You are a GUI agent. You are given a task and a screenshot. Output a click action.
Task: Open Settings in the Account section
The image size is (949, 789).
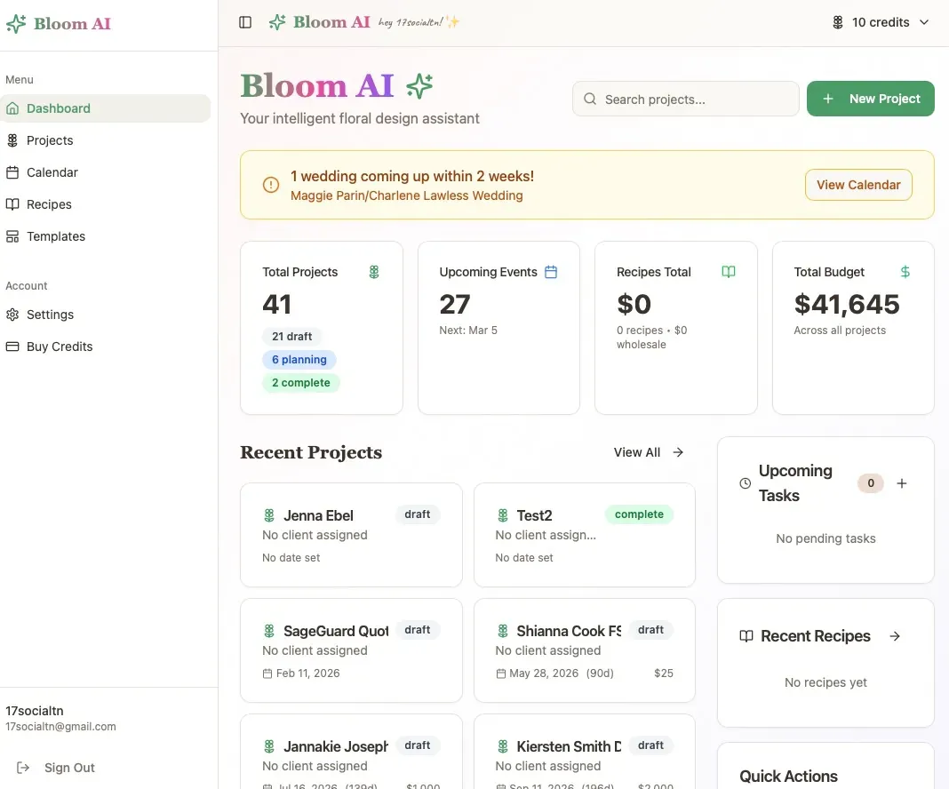(x=106, y=315)
